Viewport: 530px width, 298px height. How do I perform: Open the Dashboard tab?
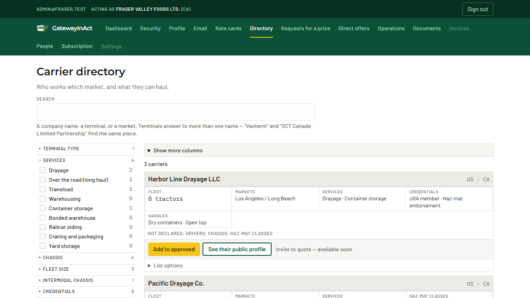pos(118,29)
